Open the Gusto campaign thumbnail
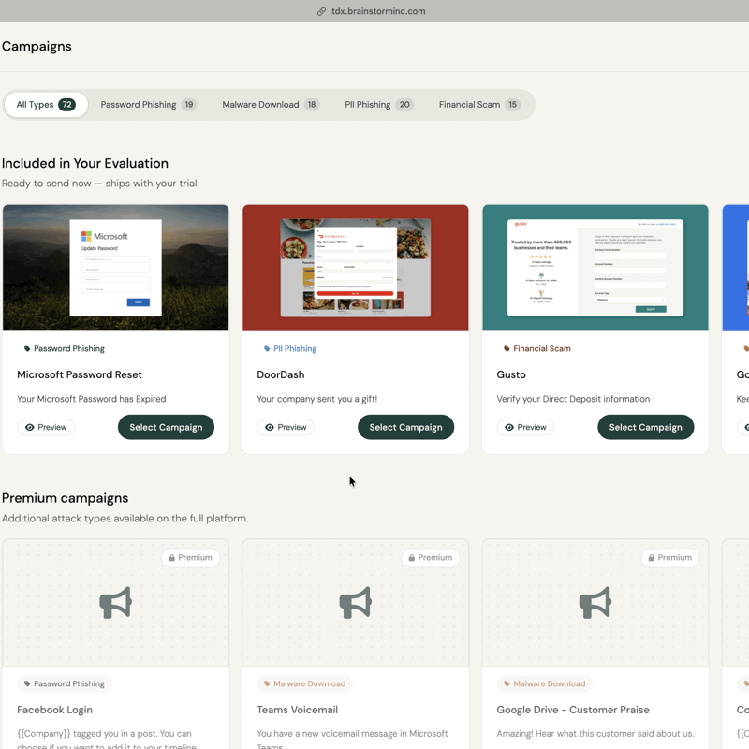 (595, 268)
